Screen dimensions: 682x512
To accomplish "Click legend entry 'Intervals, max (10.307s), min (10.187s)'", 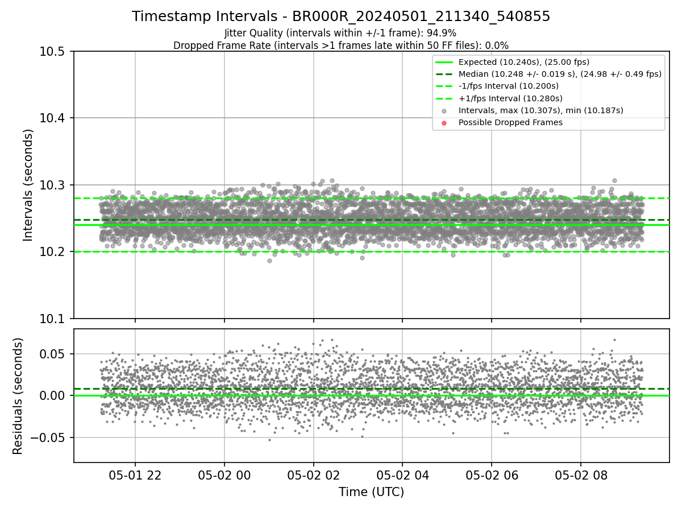I will point(540,110).
